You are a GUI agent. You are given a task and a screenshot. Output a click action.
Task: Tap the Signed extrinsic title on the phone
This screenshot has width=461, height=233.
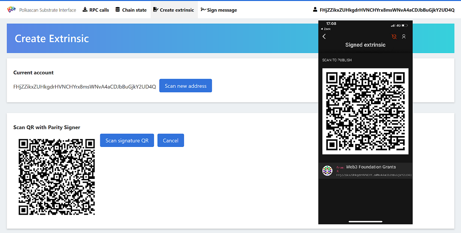pyautogui.click(x=365, y=45)
